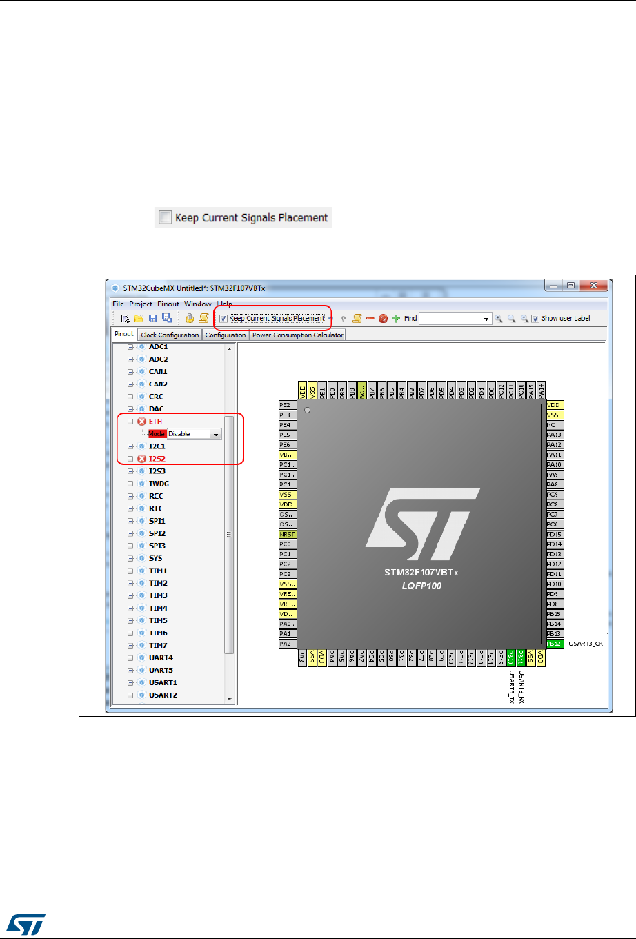
Task: Click the Zoom In magnifier icon
Action: [498, 319]
